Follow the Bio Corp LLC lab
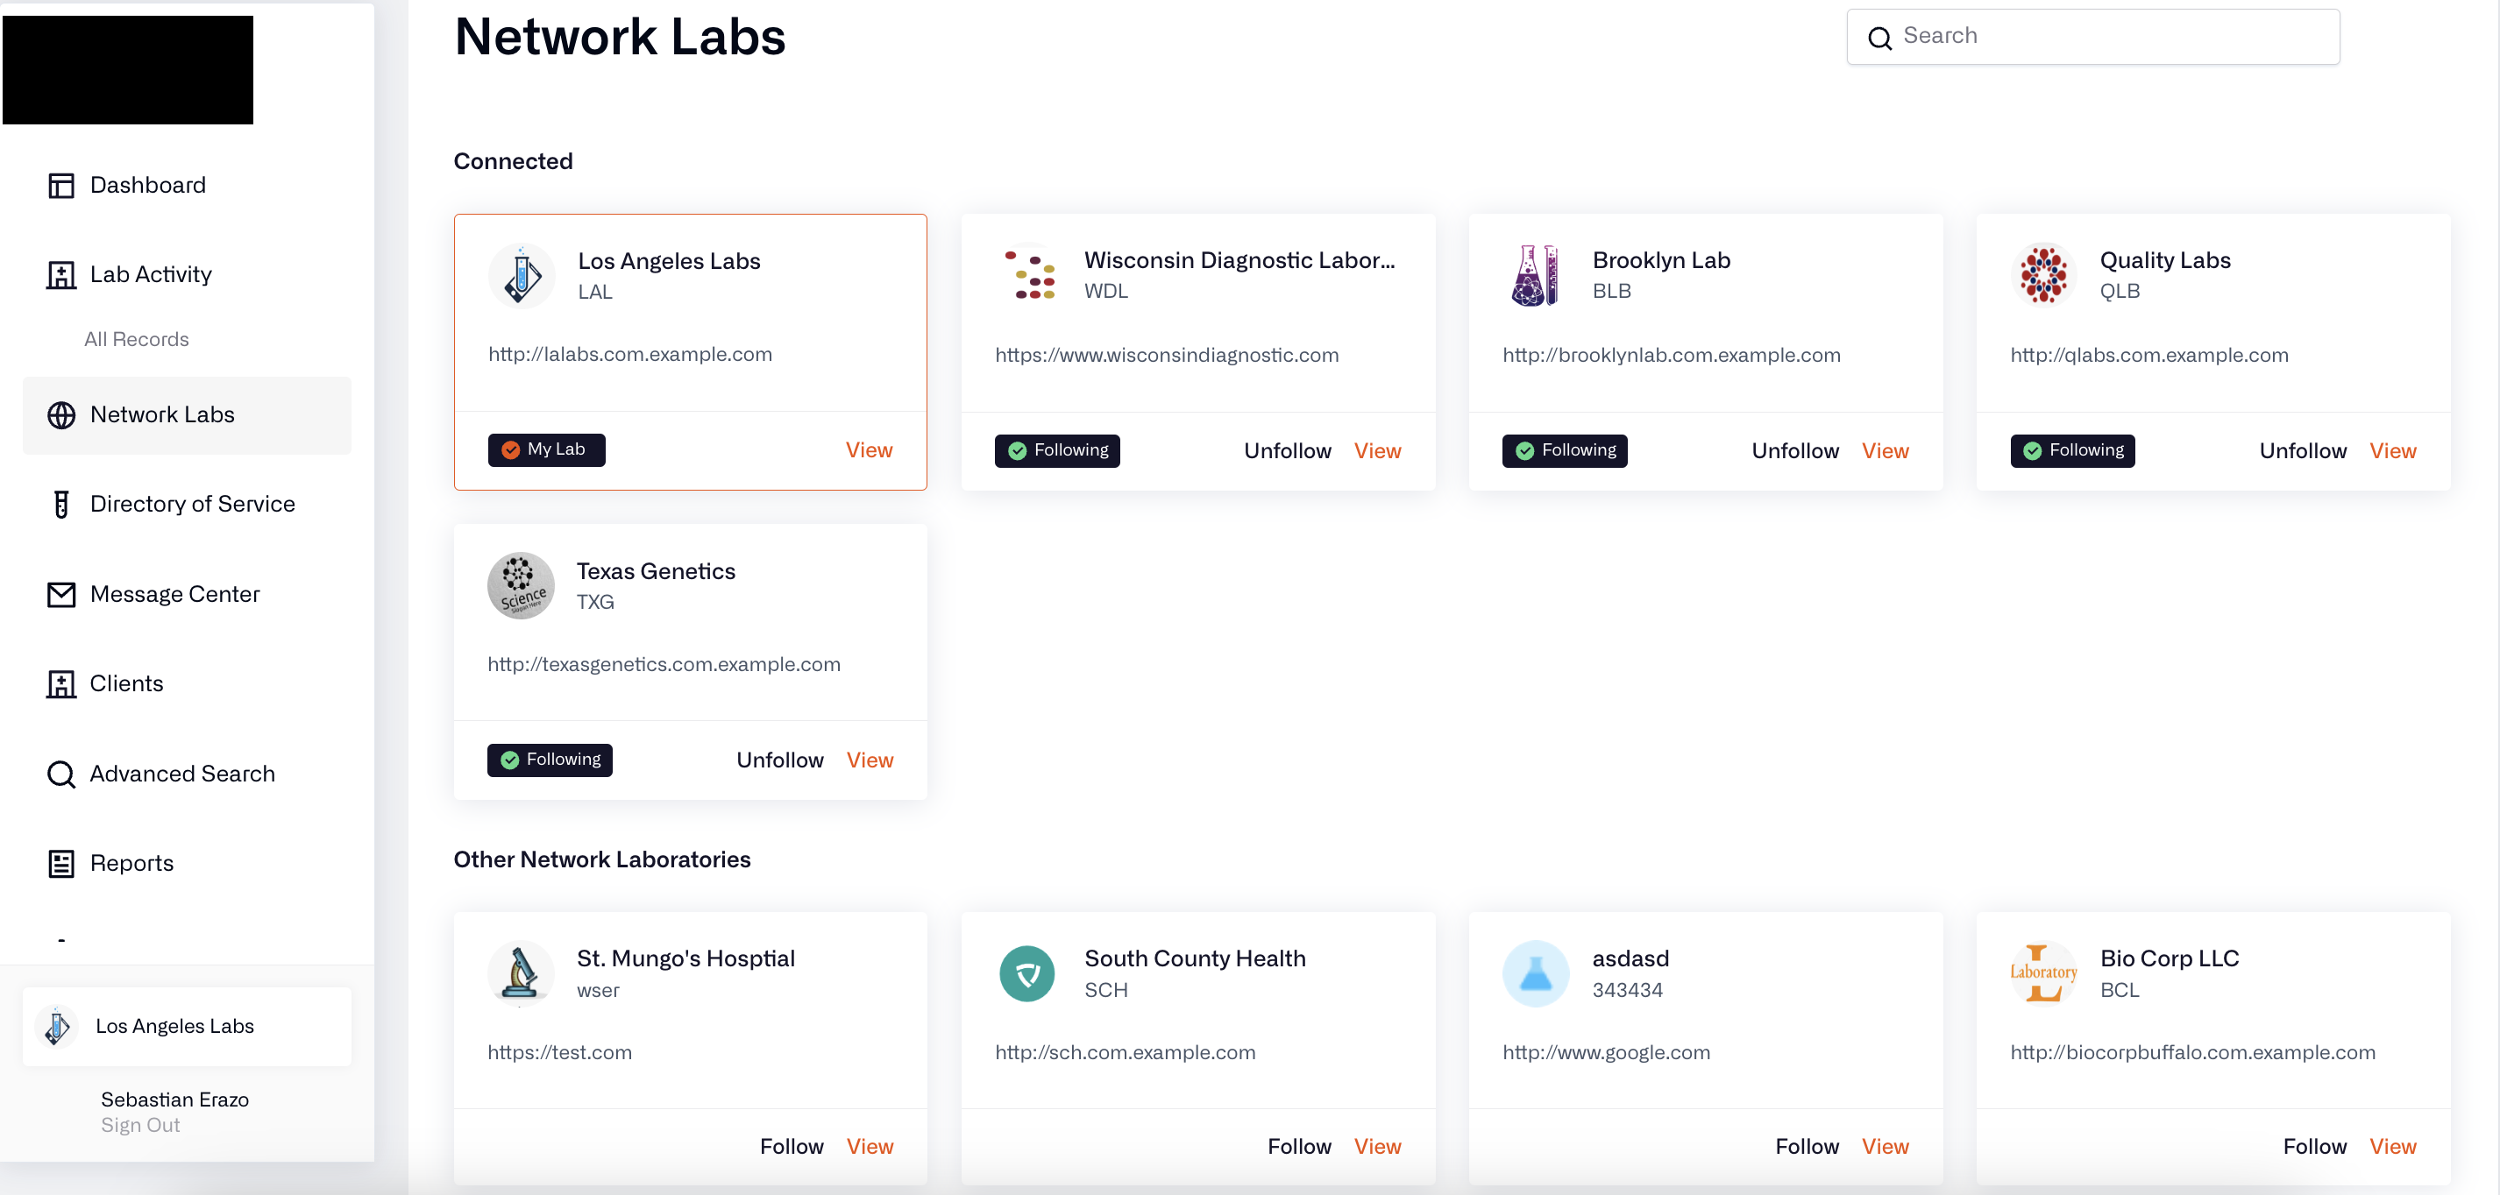 pos(2315,1146)
